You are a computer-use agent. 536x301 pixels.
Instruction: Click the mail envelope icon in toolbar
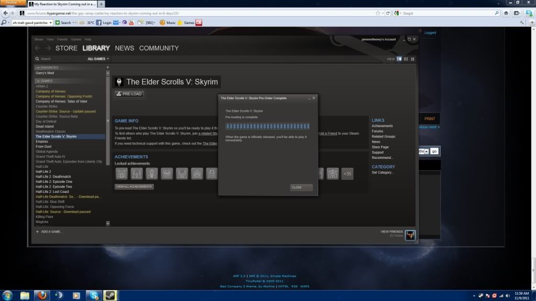point(116,22)
